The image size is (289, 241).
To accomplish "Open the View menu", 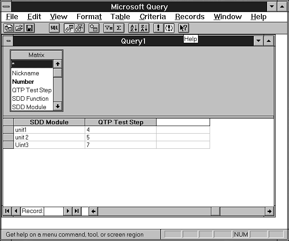I will [58, 17].
